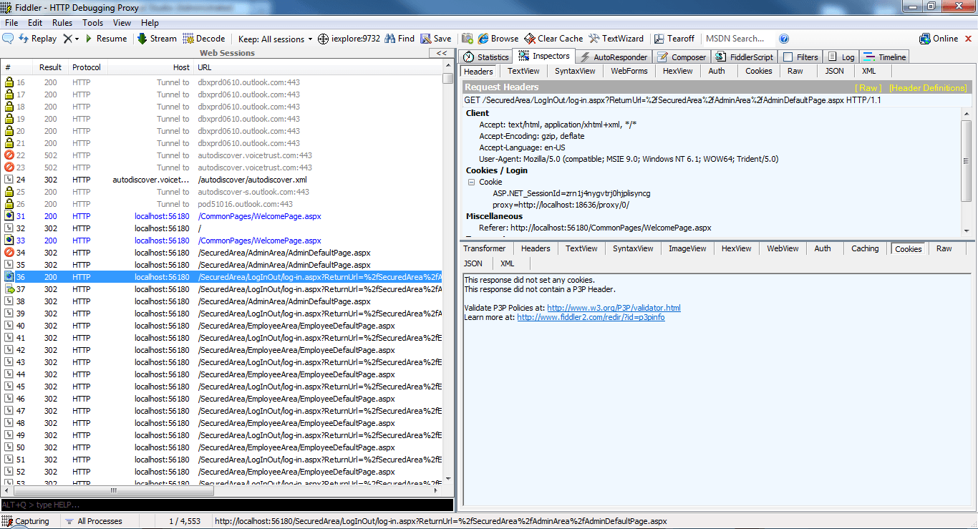Sort sessions by Result column header
978x529 pixels.
(x=50, y=67)
